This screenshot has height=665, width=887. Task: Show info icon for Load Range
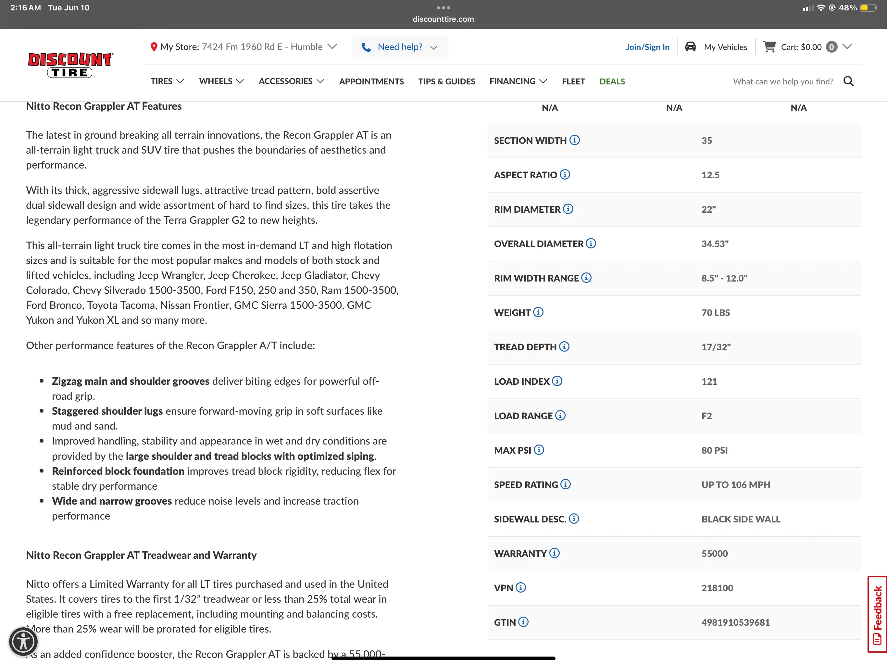tap(560, 416)
